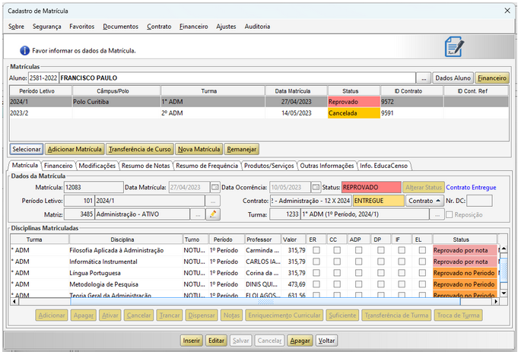Screen dimensions: 518x352
Task: Click the Voltar button
Action: click(x=326, y=341)
